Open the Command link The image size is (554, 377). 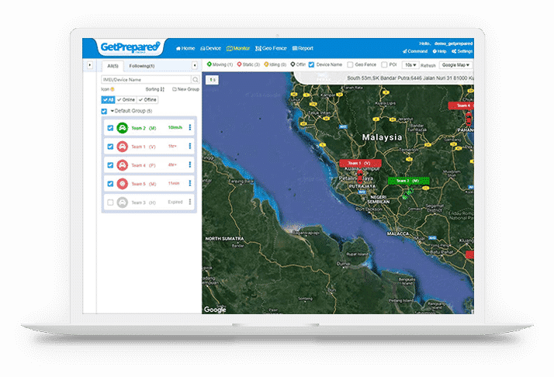tap(415, 51)
